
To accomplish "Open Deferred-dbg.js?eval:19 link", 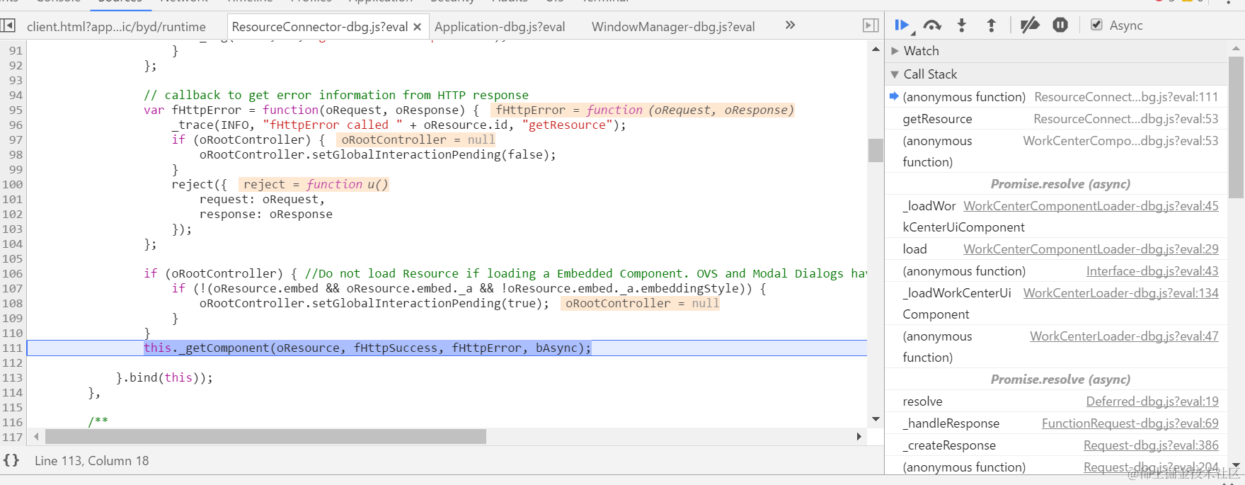I will pos(1152,401).
